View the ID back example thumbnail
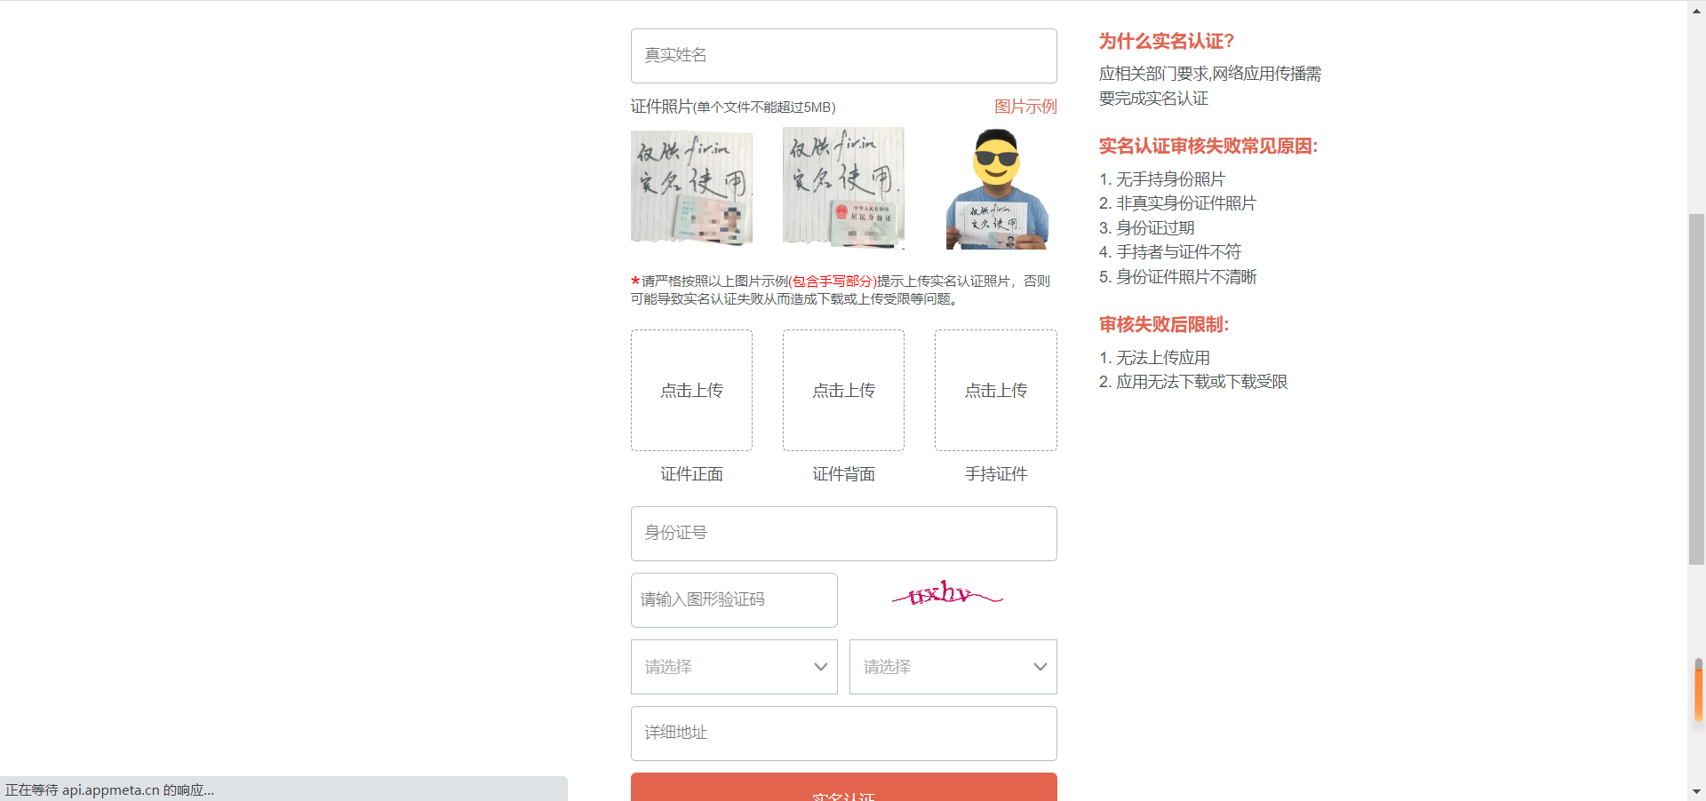 [x=843, y=187]
